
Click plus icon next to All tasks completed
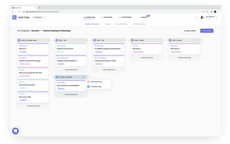click(87, 77)
